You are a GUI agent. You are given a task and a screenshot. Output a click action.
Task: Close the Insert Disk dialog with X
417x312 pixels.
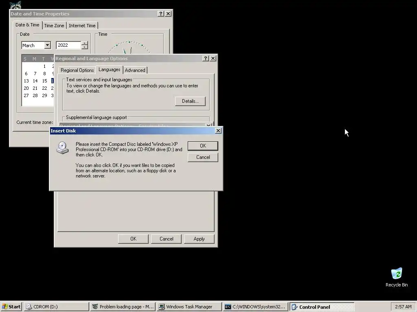218,130
